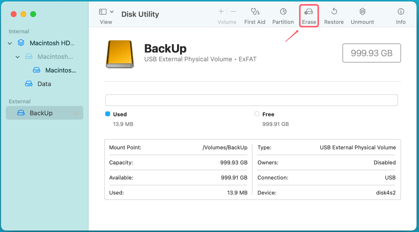Click the Used legend swatch

pyautogui.click(x=108, y=114)
